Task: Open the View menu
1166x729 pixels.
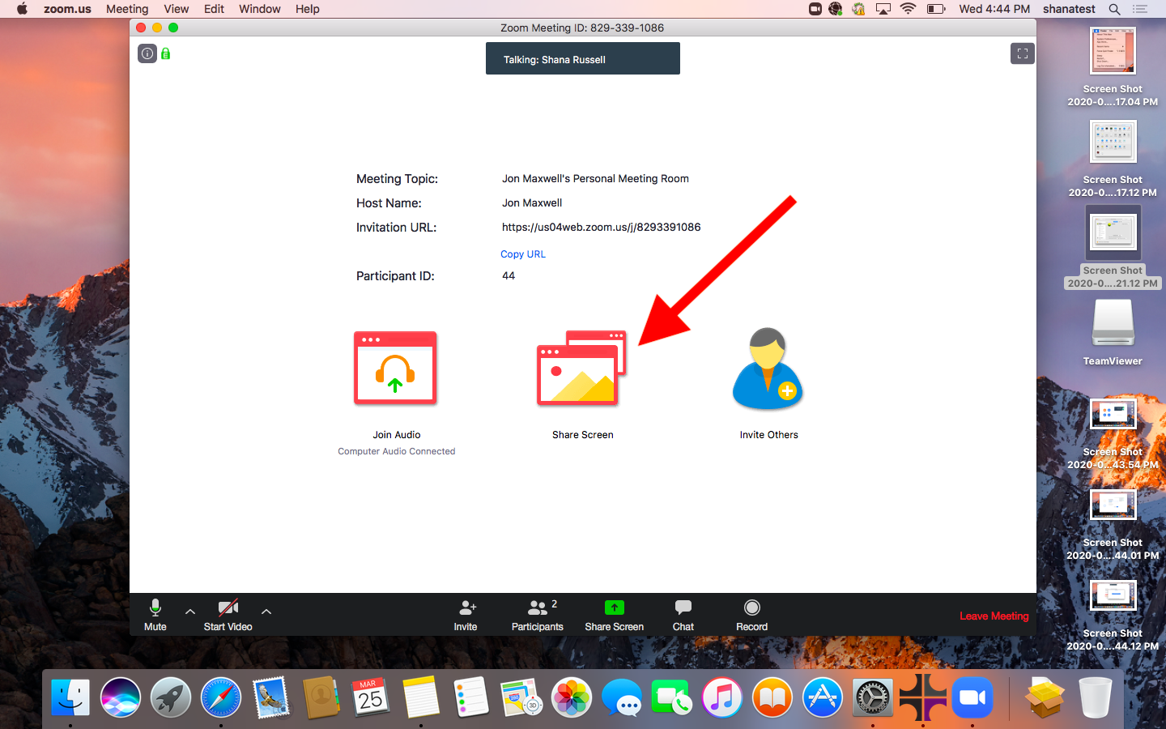Action: point(177,9)
